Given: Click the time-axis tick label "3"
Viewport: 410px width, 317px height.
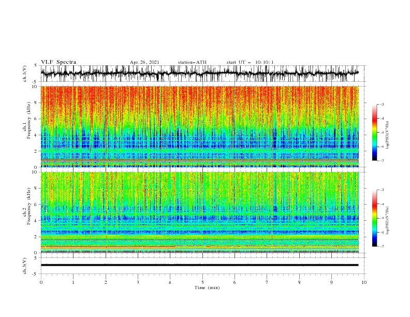Looking at the screenshot, I should pyautogui.click(x=138, y=282).
